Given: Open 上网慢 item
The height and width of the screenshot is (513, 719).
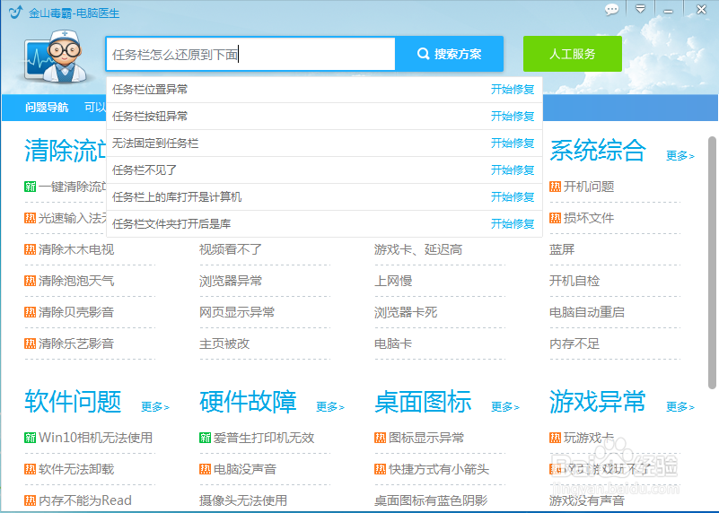Looking at the screenshot, I should [393, 281].
